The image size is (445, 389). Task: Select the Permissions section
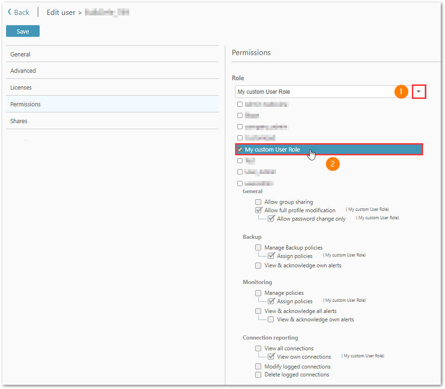(x=112, y=104)
